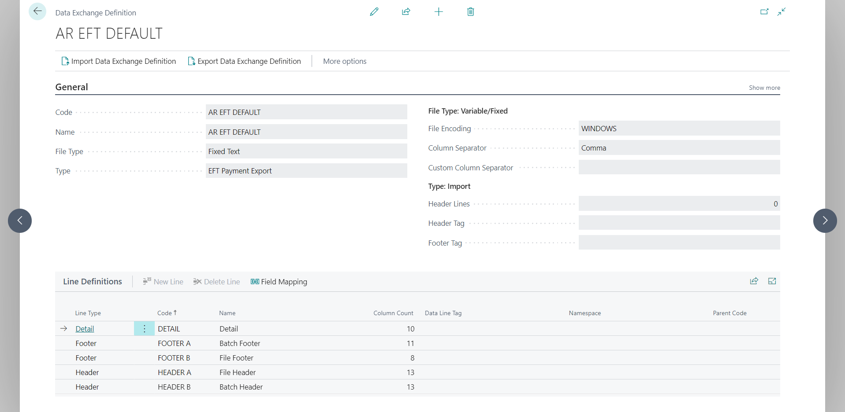The width and height of the screenshot is (845, 412).
Task: Click Header line type in HEADER B row
Action: (x=87, y=387)
